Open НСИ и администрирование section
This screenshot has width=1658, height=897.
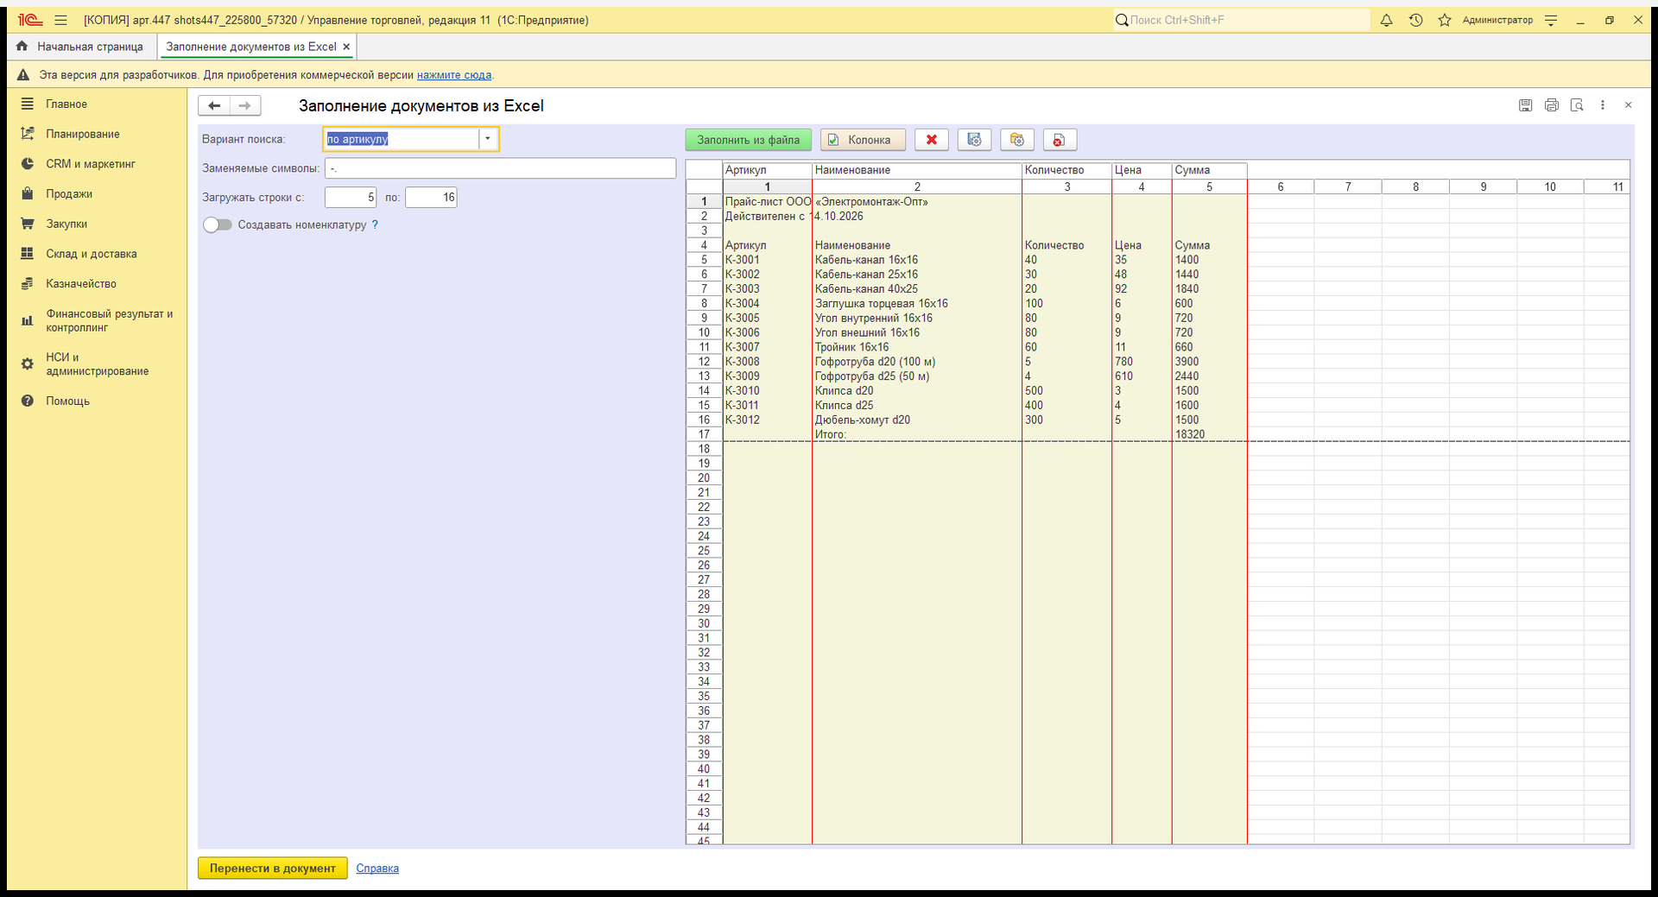[x=97, y=364]
